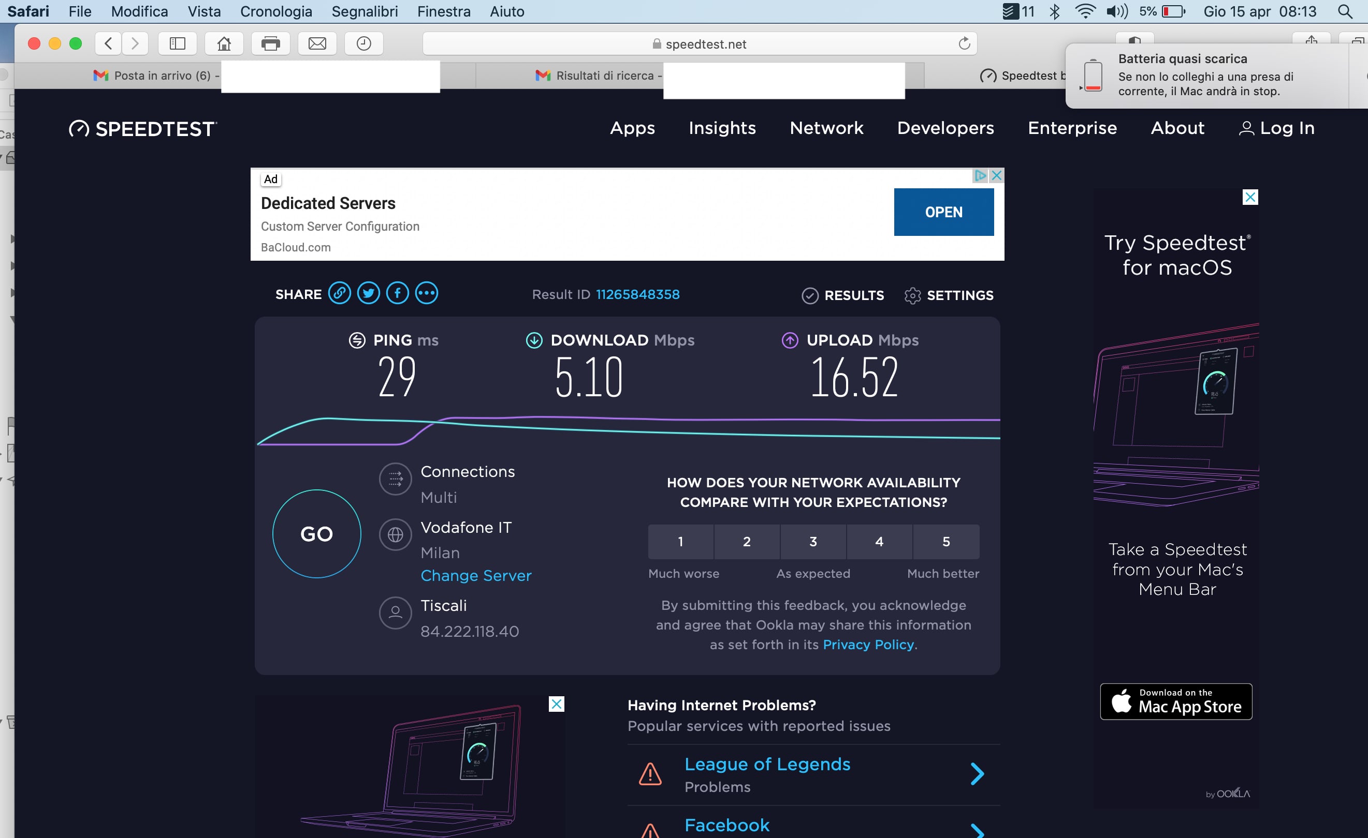This screenshot has width=1368, height=838.
Task: Open the About navigation link
Action: tap(1177, 128)
